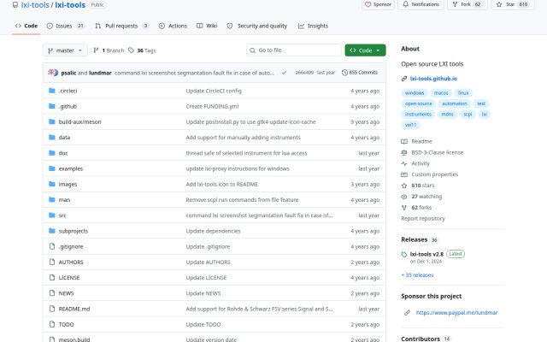This screenshot has width=547, height=342.
Task: Open the paypal.me/lundmar sponsor link
Action: pyautogui.click(x=456, y=313)
